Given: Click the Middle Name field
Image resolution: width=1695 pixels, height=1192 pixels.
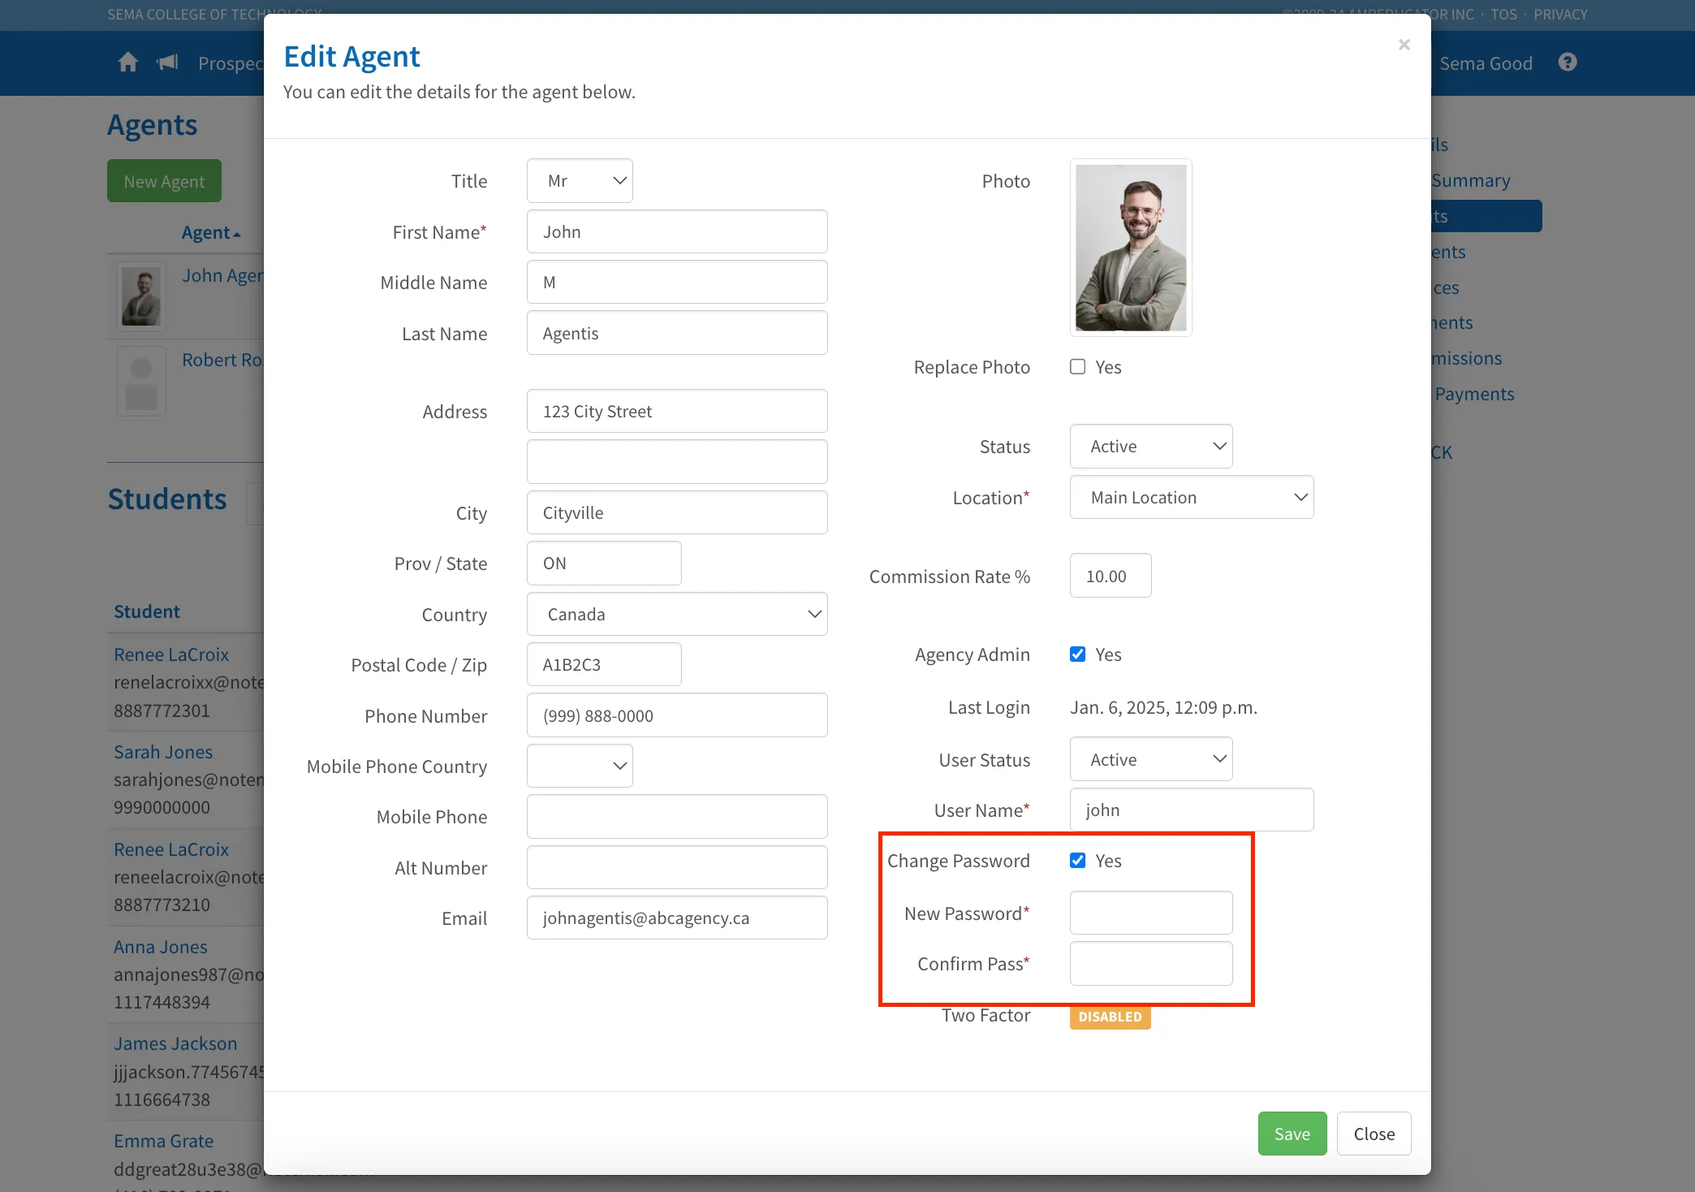Looking at the screenshot, I should point(677,282).
